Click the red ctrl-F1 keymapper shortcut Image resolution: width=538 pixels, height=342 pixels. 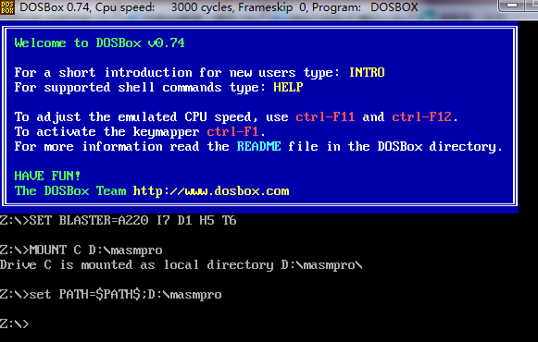tap(232, 132)
